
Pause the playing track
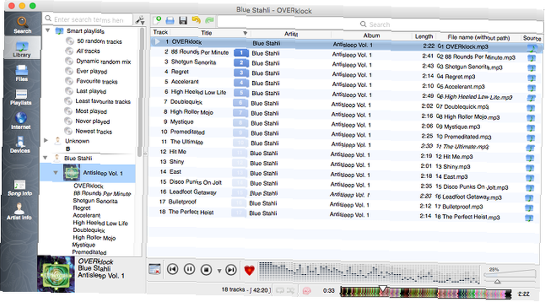(190, 269)
